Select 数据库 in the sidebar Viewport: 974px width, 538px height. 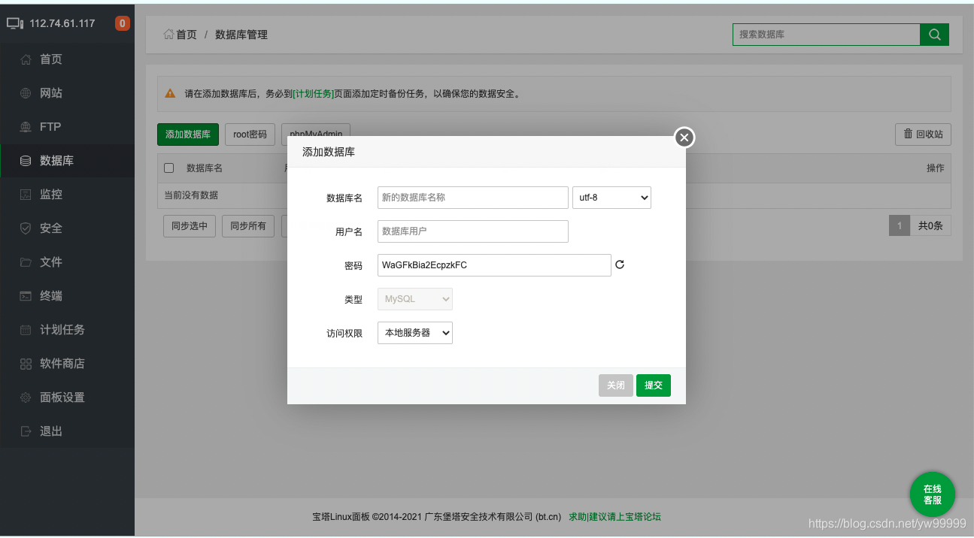click(56, 161)
